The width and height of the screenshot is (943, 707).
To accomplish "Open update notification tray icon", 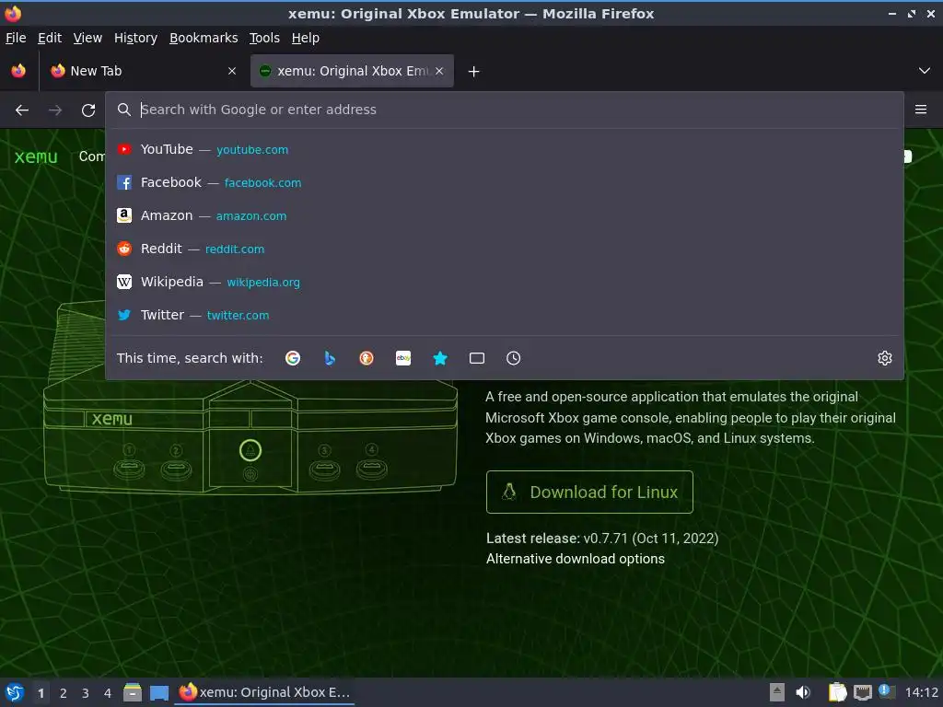I will 887,691.
